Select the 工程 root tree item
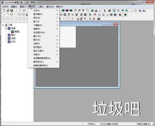155x126 pixels. click(x=10, y=25)
